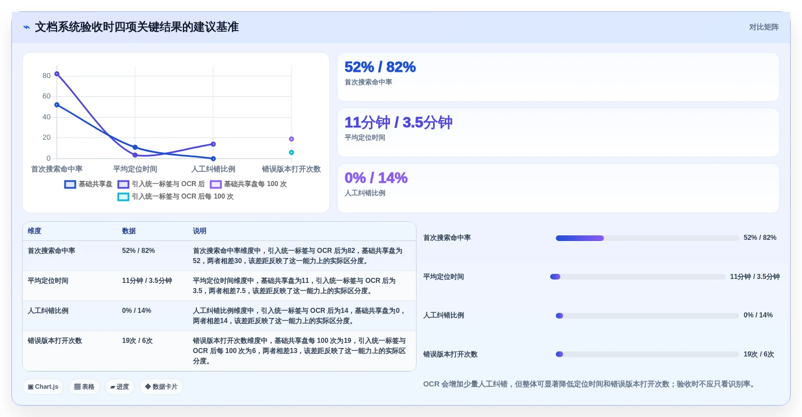Click the 11分钟 / 3.5分钟 table cell
This screenshot has height=417, width=802.
point(147,281)
